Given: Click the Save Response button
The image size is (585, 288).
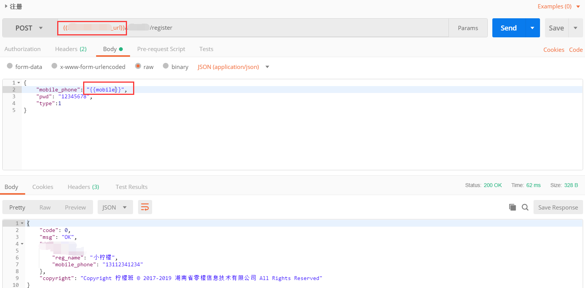Looking at the screenshot, I should coord(558,207).
